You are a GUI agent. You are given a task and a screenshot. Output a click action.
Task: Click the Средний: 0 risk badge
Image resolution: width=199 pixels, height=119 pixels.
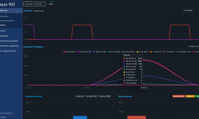tap(190, 96)
